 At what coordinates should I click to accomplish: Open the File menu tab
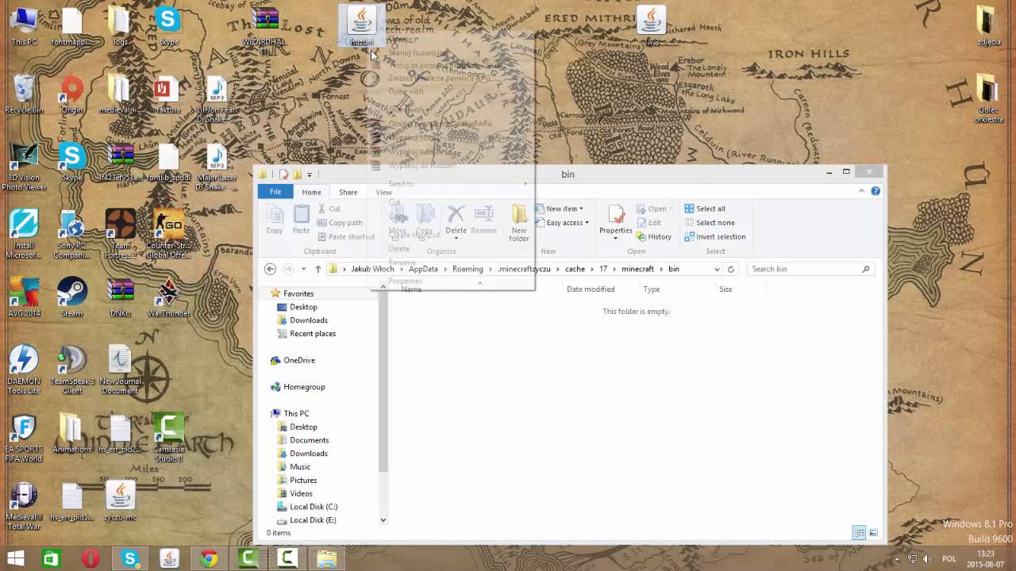click(275, 192)
